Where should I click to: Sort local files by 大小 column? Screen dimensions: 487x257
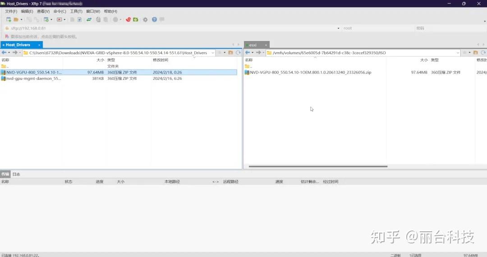click(x=84, y=60)
